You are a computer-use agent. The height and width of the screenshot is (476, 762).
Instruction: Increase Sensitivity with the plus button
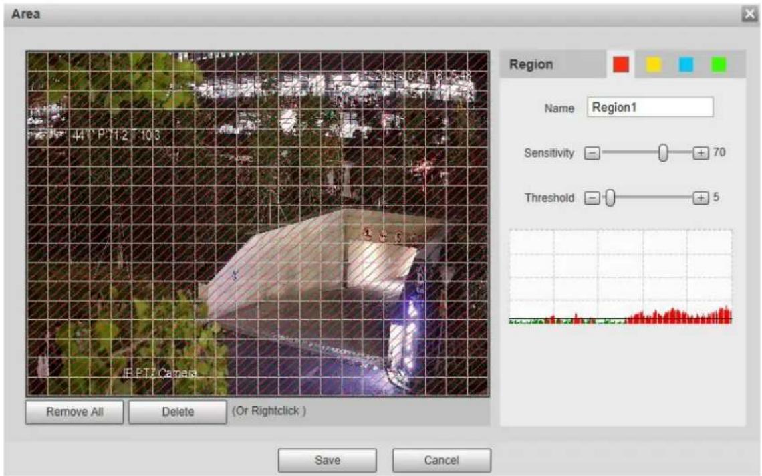click(701, 153)
